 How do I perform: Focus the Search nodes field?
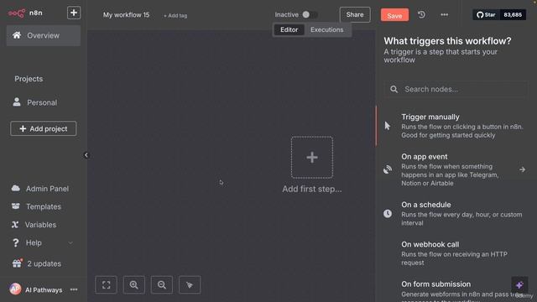[456, 90]
